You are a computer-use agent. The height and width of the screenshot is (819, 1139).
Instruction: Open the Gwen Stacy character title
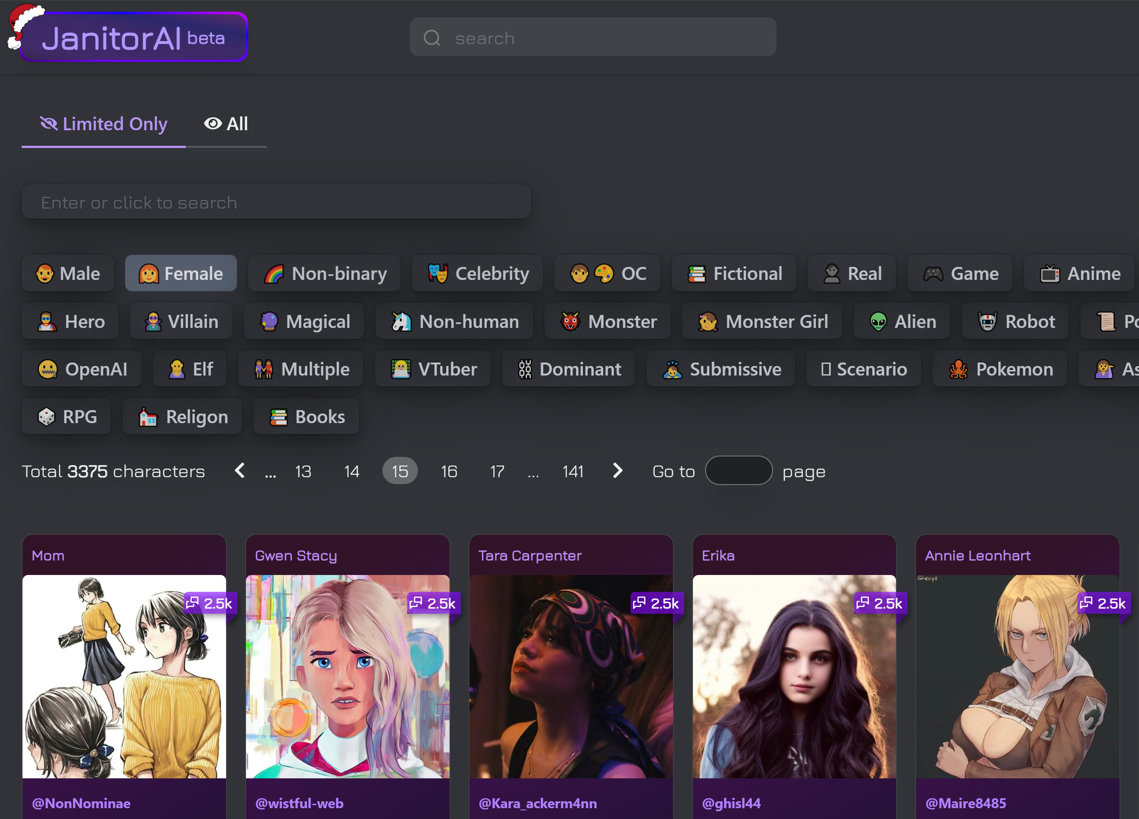click(296, 556)
